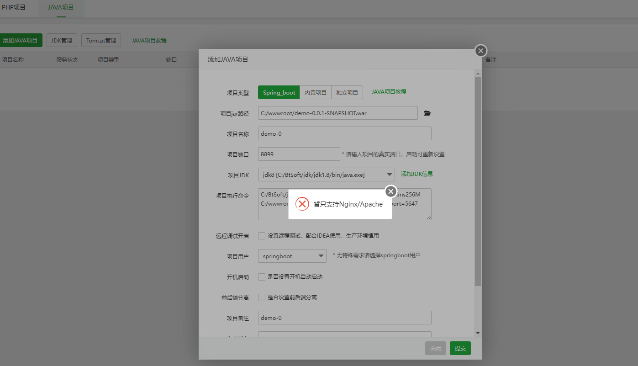Click the green 添加JAVA项目 button
This screenshot has height=366, width=638.
[x=21, y=40]
